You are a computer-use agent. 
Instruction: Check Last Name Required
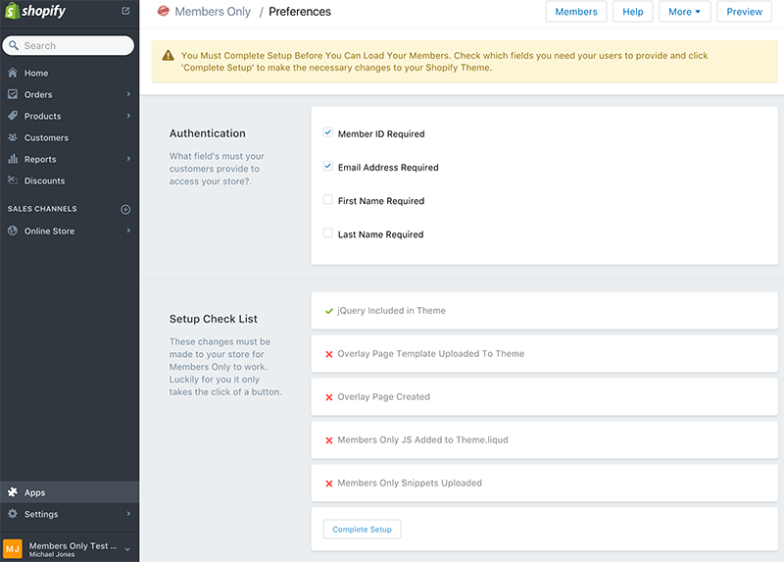(x=327, y=233)
